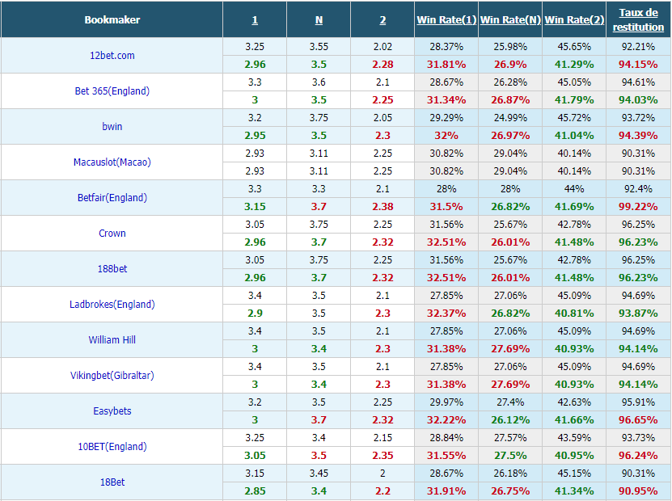Open the Crown bookmaker link

coord(112,233)
